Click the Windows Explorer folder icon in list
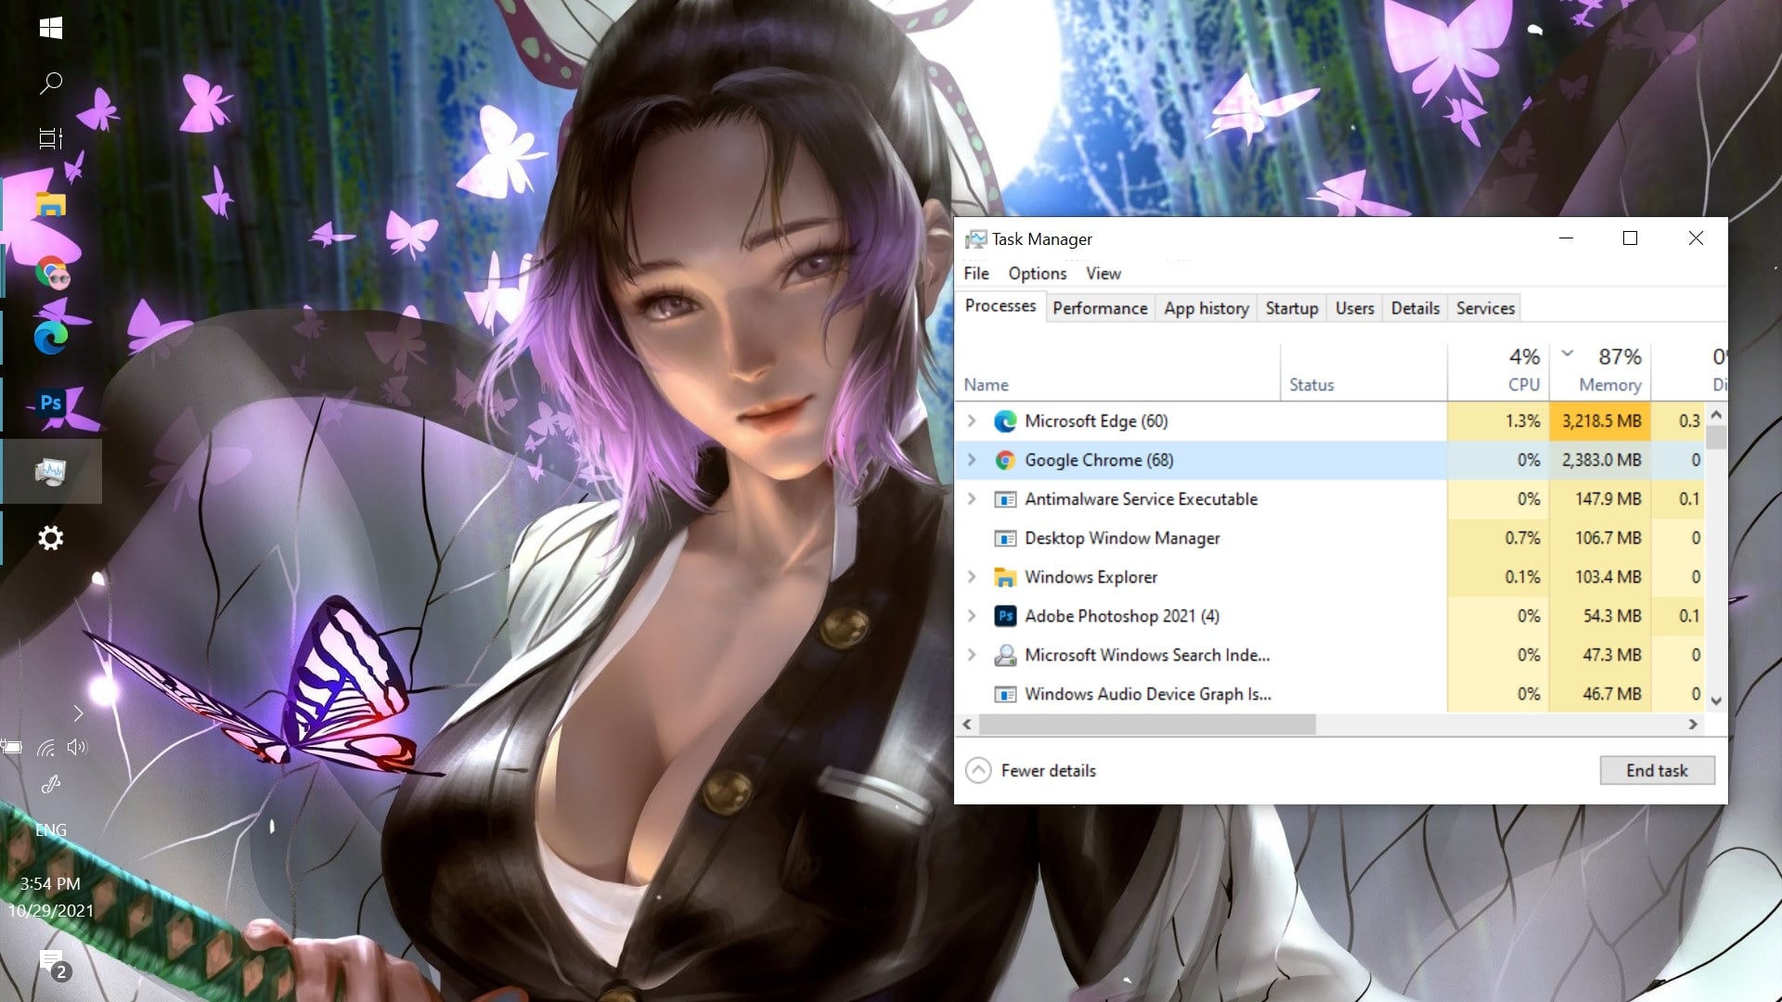 [1005, 577]
